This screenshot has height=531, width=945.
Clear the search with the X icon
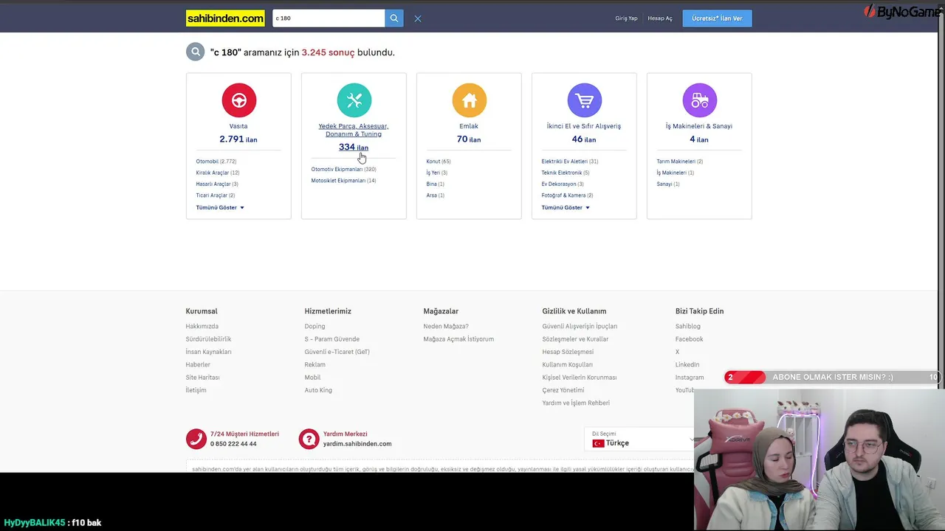[418, 18]
